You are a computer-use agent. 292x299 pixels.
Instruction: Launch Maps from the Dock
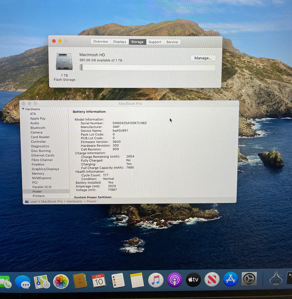[42, 281]
